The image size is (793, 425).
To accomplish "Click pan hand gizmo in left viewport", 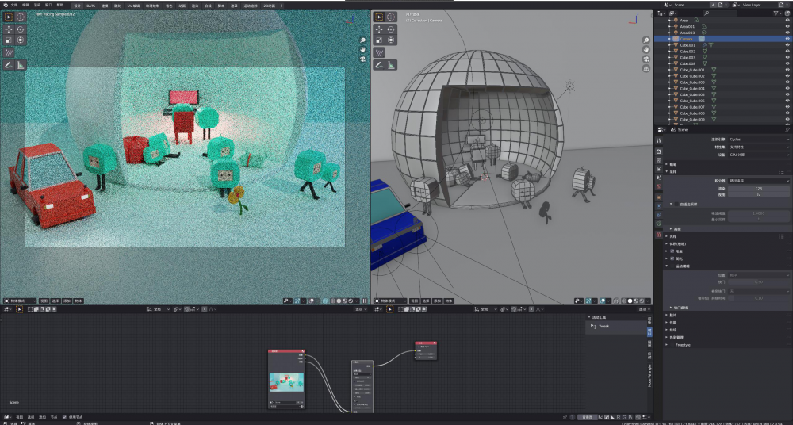I will point(362,49).
